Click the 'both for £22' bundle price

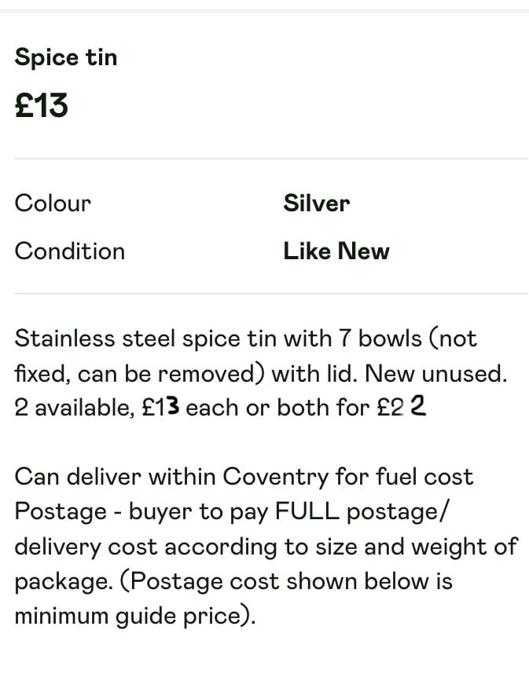tap(351, 407)
